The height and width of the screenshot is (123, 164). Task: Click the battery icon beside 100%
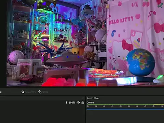[x=66, y=102]
